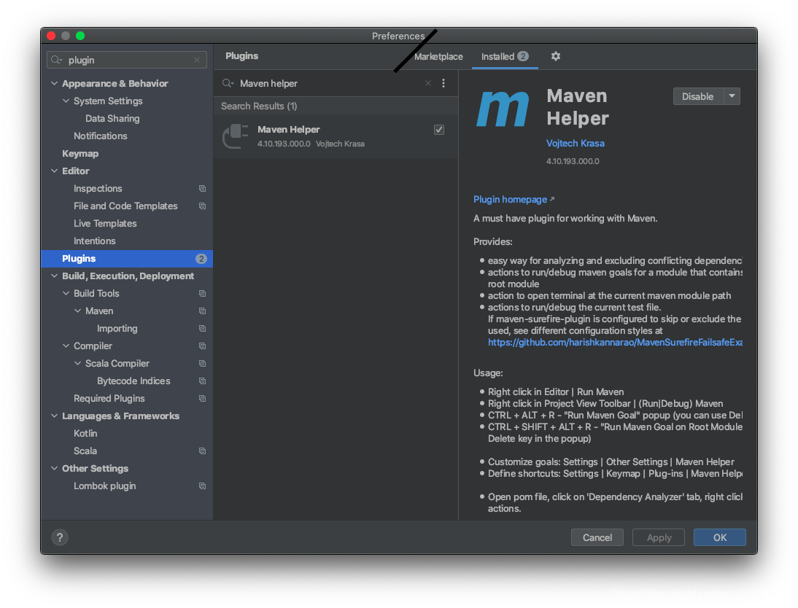
Task: Open the Vojtech Krasa author link
Action: tap(575, 144)
